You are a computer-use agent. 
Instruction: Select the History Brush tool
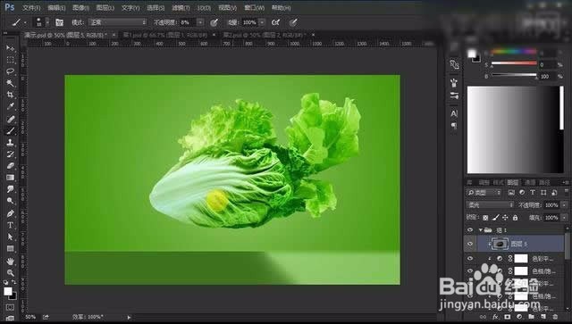point(10,154)
